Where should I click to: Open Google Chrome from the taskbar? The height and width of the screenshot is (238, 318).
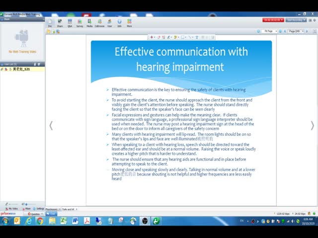[40, 221]
